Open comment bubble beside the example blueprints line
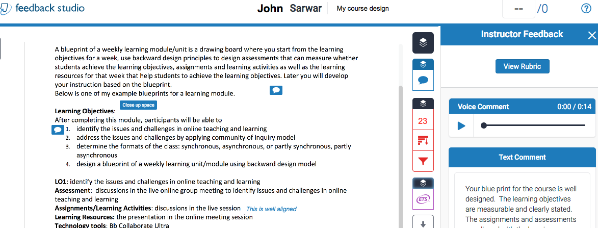Image resolution: width=598 pixels, height=228 pixels. (276, 90)
